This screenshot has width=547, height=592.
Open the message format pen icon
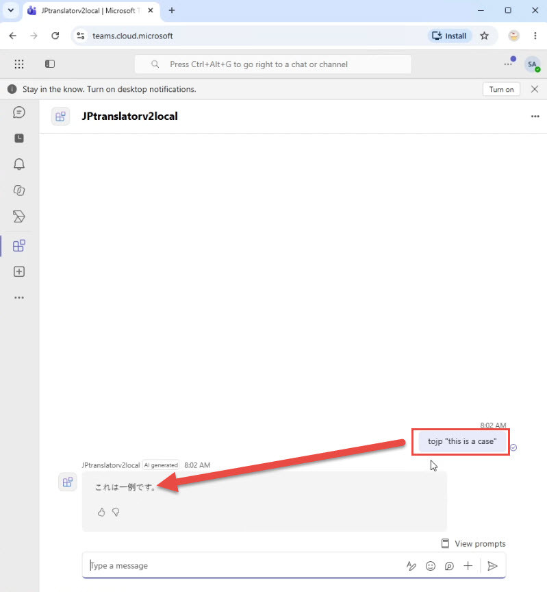(411, 565)
